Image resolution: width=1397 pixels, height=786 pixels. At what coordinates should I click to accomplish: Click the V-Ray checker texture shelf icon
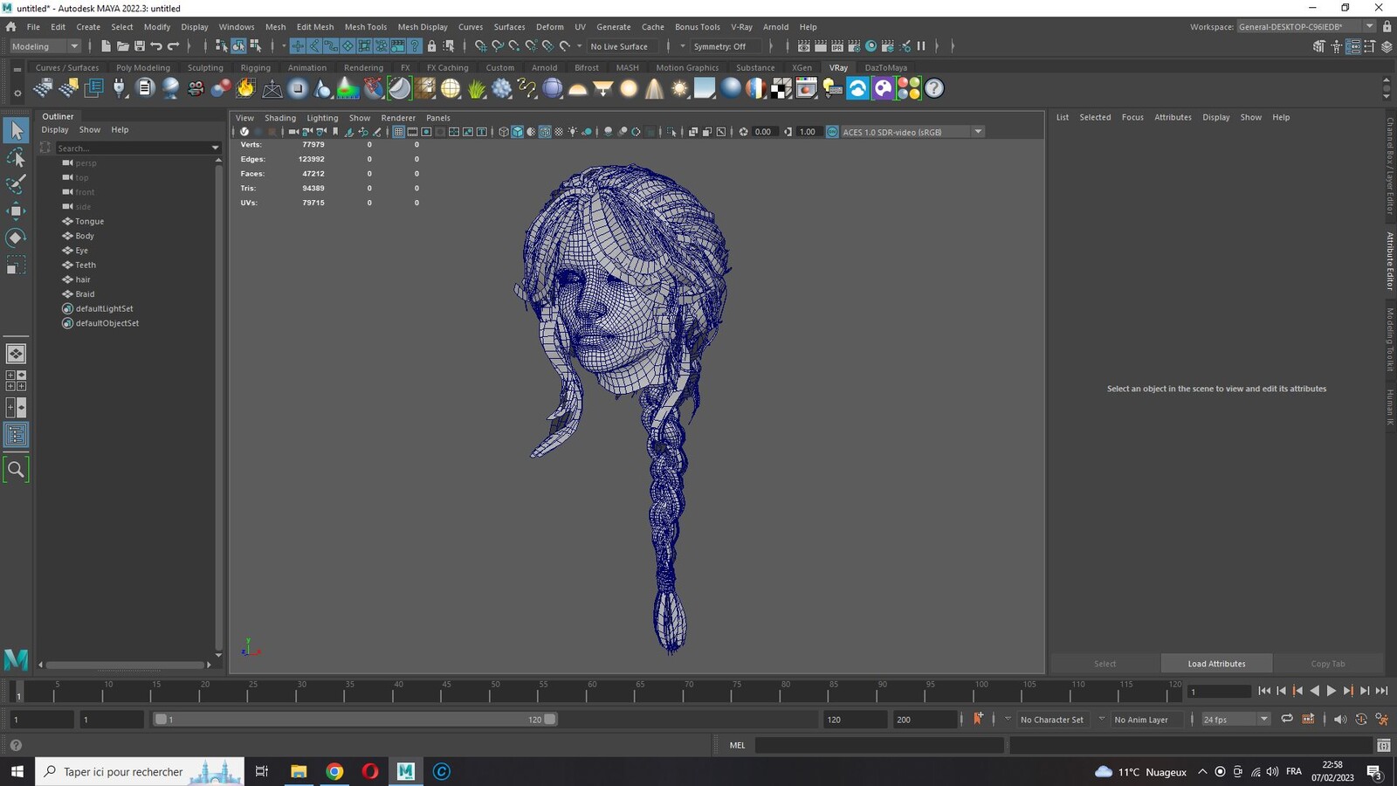(781, 88)
